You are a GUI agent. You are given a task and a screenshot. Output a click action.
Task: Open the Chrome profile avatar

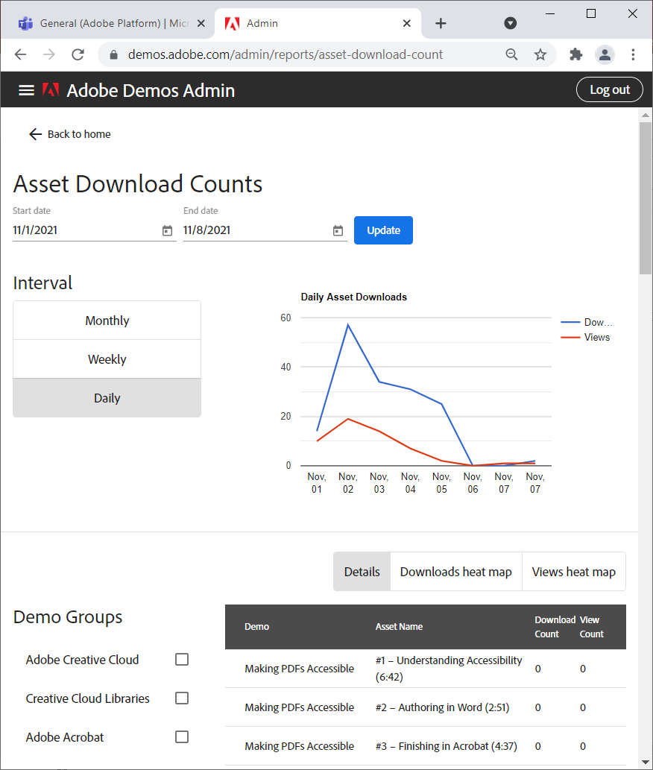[605, 54]
